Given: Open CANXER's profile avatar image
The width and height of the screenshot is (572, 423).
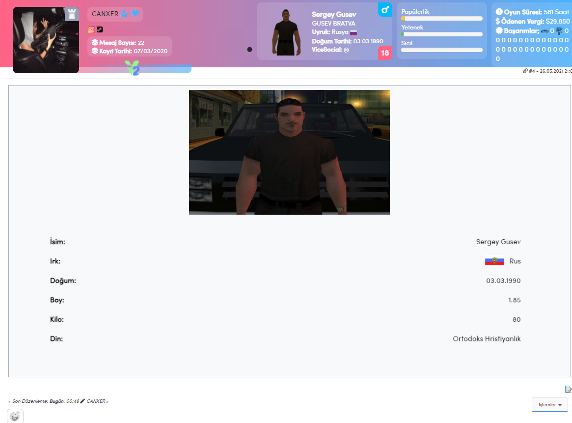Looking at the screenshot, I should tap(46, 40).
